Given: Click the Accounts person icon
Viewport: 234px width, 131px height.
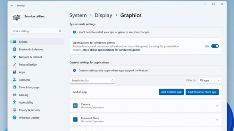Looking at the screenshot, I should 14,80.
